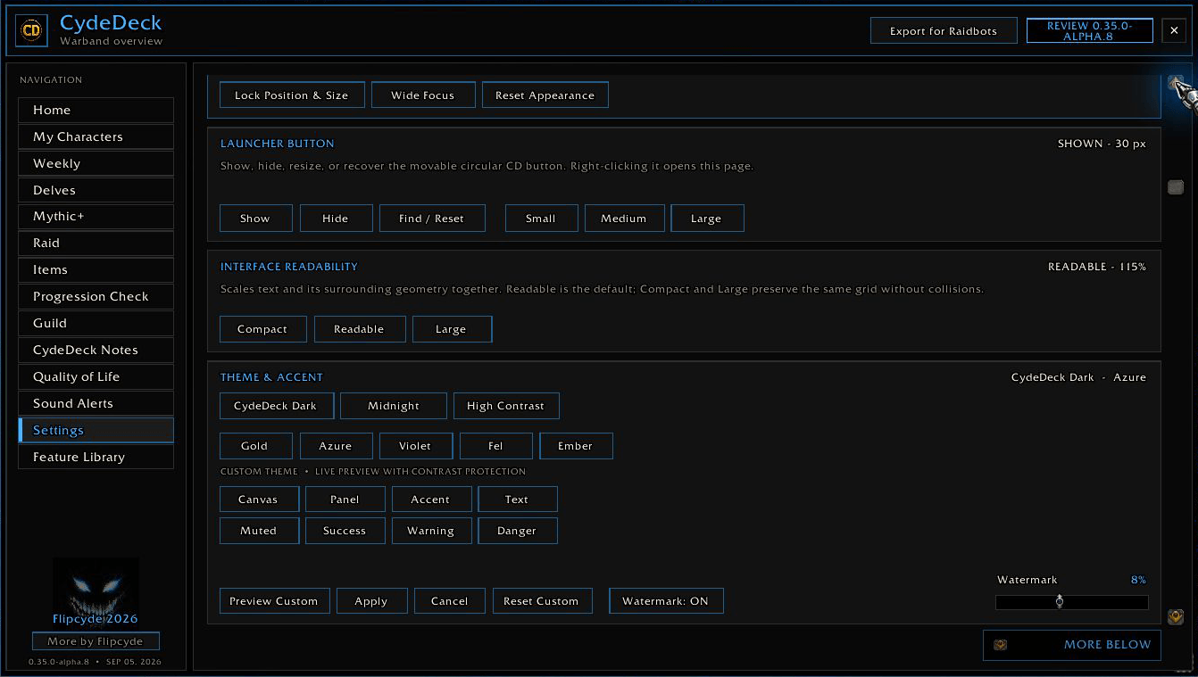This screenshot has width=1198, height=677.
Task: Open Progression Check page
Action: click(x=96, y=297)
